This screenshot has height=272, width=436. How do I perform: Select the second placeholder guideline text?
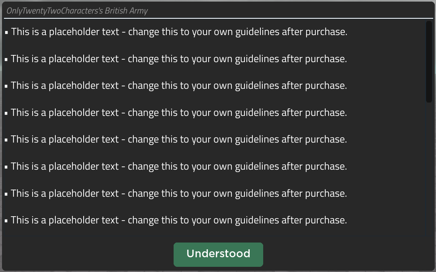pyautogui.click(x=179, y=59)
